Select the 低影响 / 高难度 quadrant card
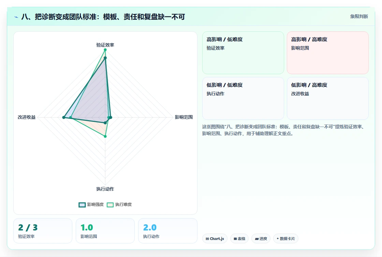Image resolution: width=382 pixels, height=257 pixels. pyautogui.click(x=328, y=98)
